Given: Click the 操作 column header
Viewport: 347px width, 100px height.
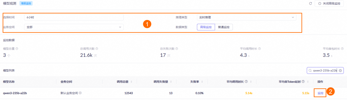Looking at the screenshot, I should pos(320,82).
